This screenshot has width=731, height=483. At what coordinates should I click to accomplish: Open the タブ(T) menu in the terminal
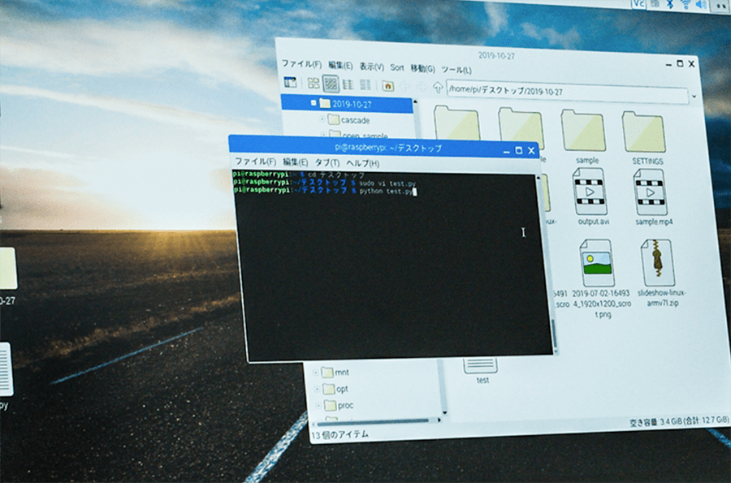pos(327,162)
